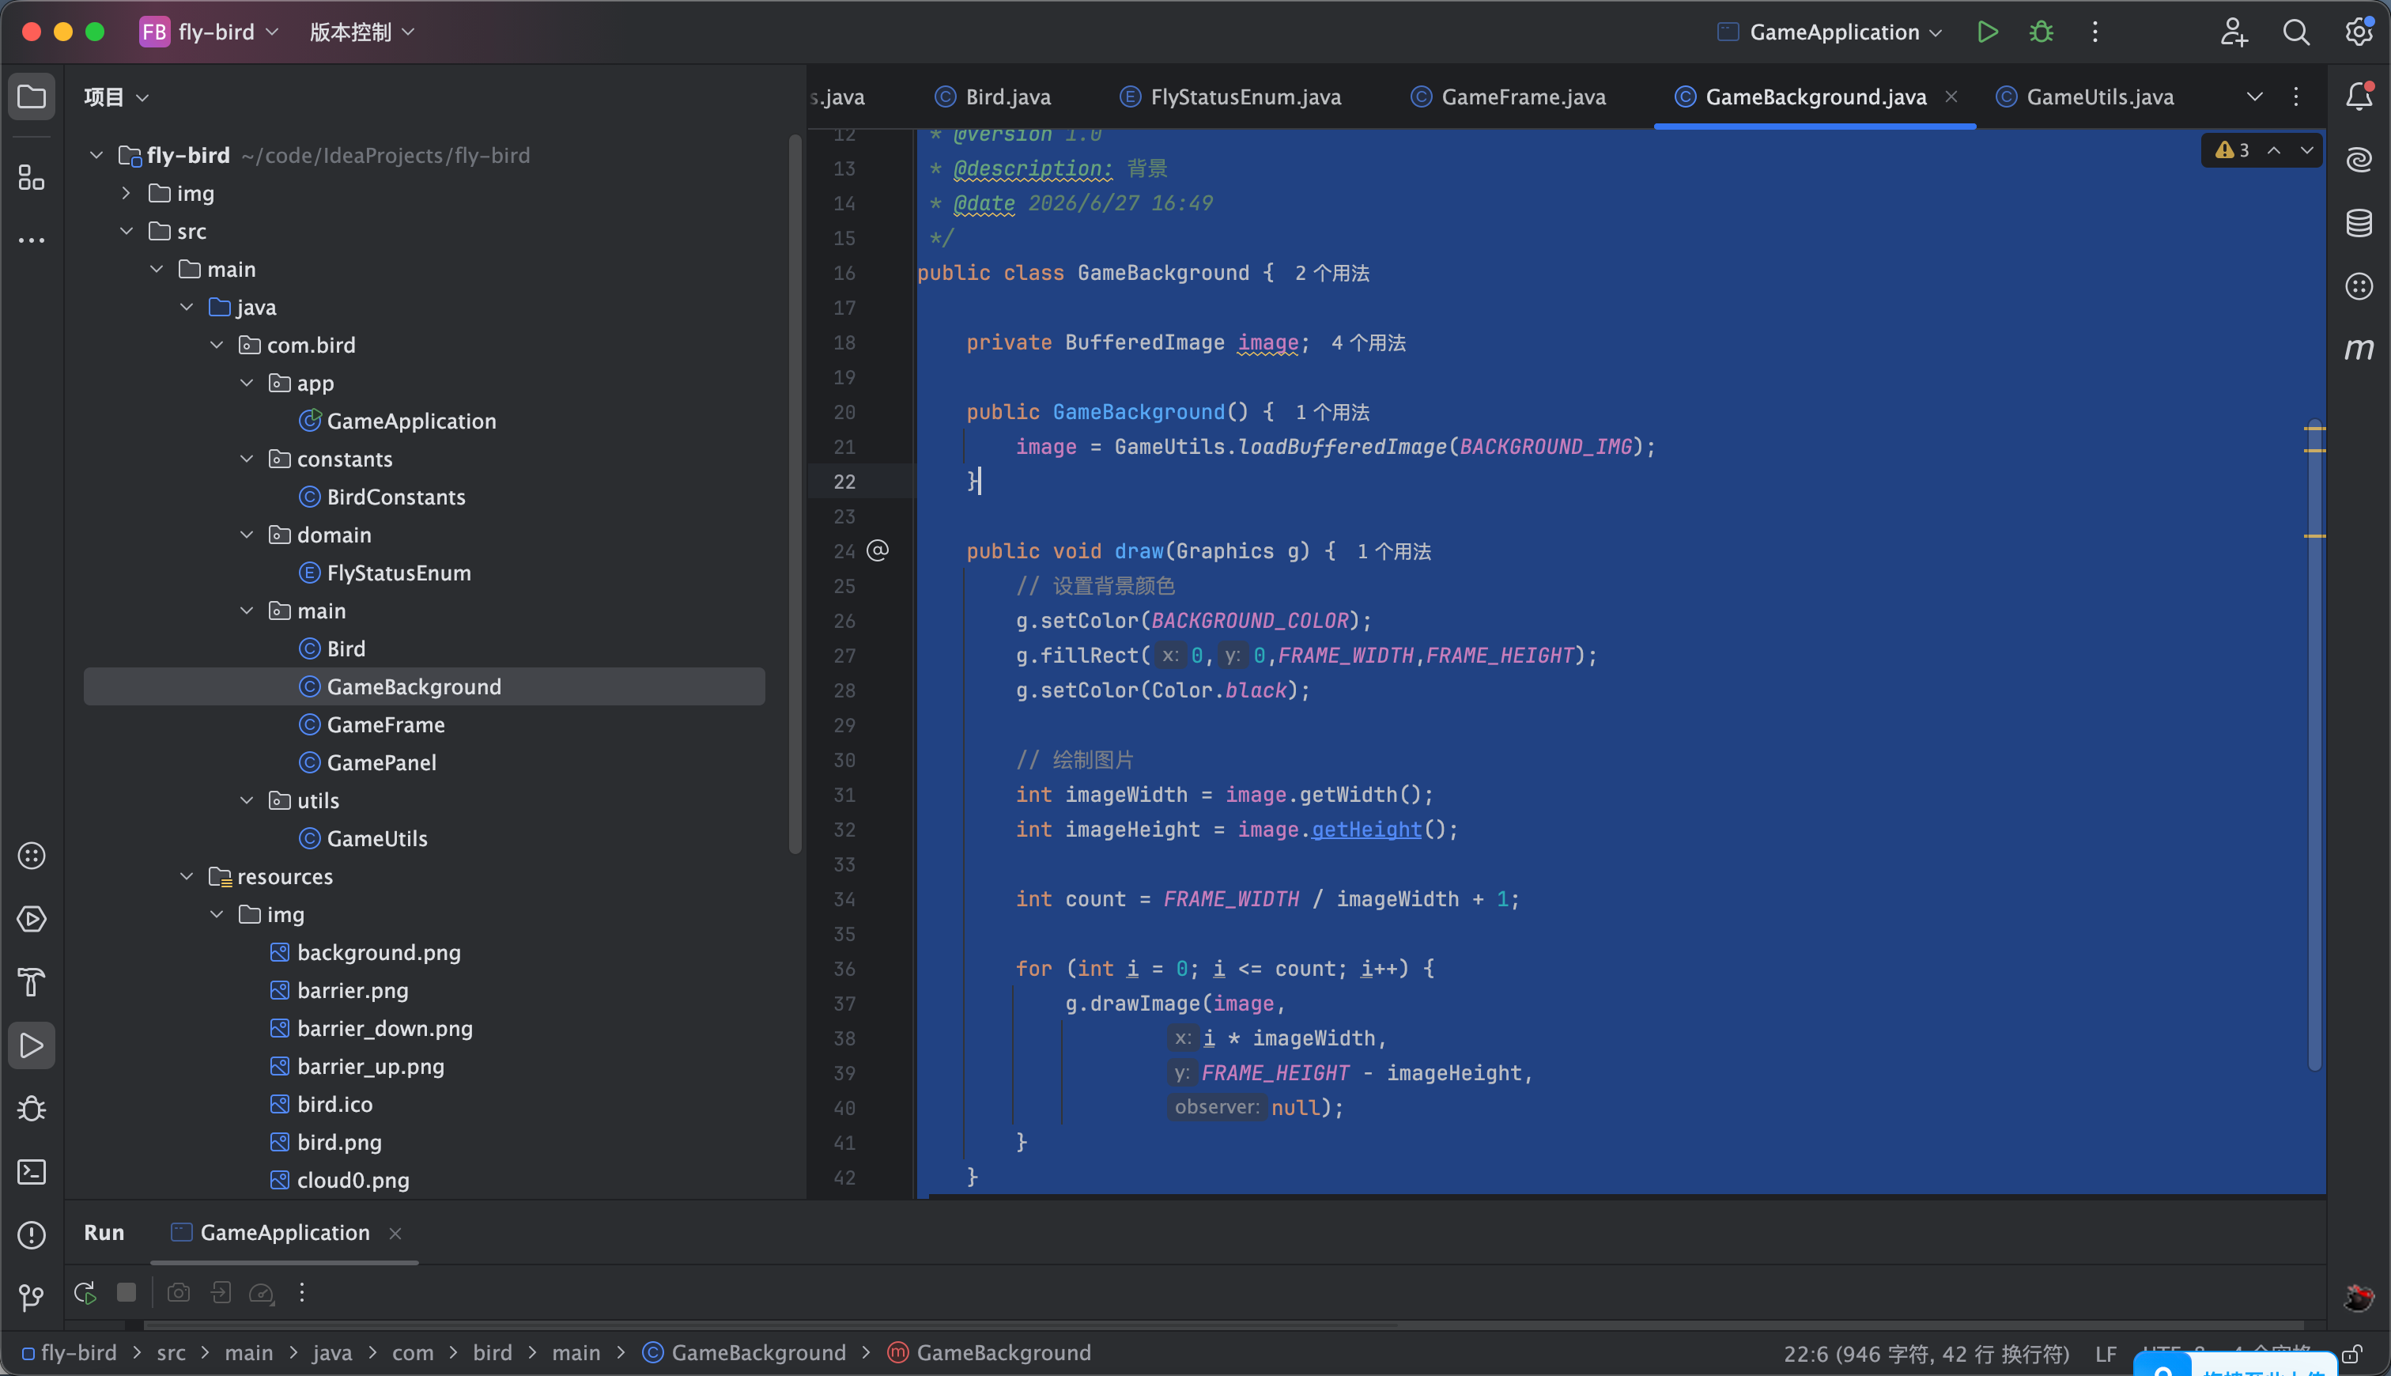Screen dimensions: 2391x1376
Task: Open Notifications bell icon
Action: tap(2359, 96)
